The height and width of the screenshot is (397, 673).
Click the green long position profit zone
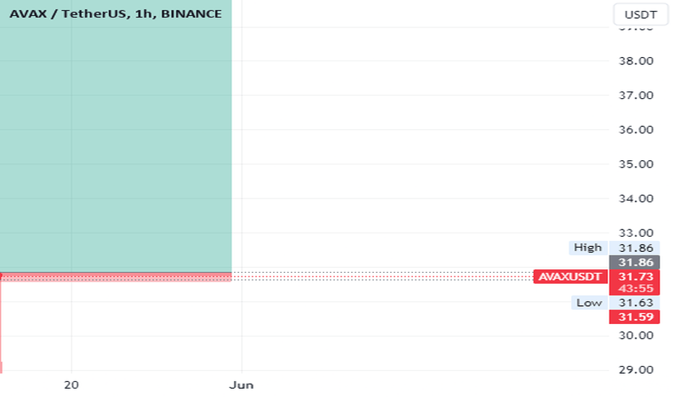tap(116, 136)
